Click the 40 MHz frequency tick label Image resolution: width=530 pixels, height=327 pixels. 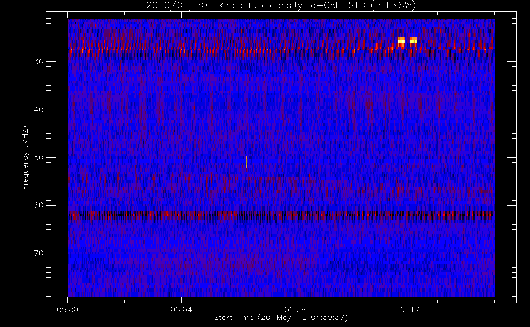[x=39, y=110]
